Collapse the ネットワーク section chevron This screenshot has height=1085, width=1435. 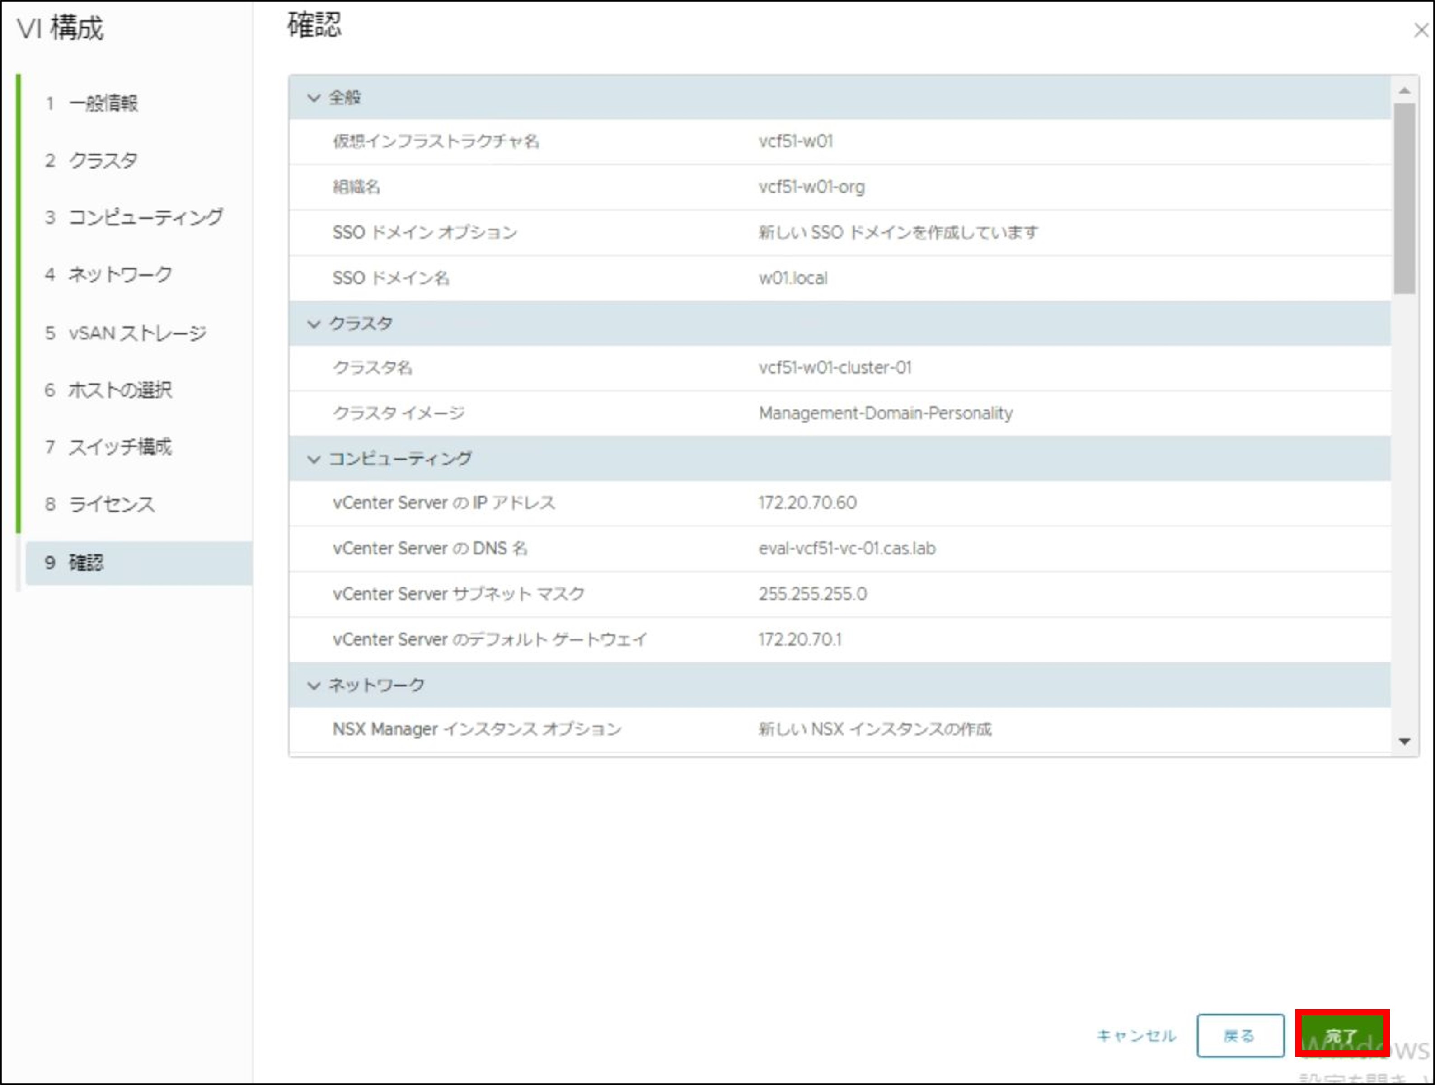coord(314,685)
